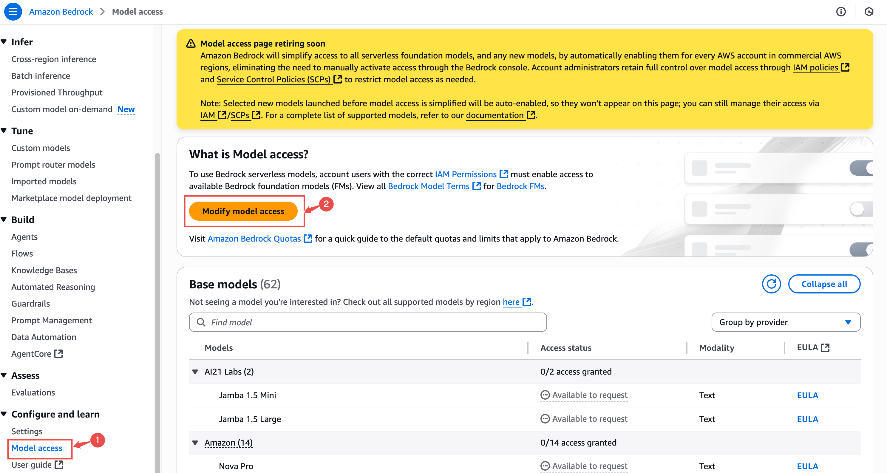Open the EULA external link in table header
The height and width of the screenshot is (473, 887).
tap(826, 347)
